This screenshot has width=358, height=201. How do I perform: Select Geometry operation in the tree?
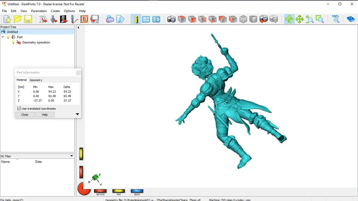[x=36, y=42]
